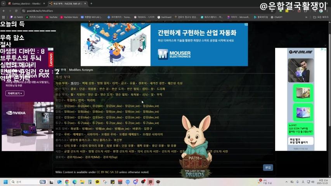Open the Path of Exile taskbar icon

(151, 182)
